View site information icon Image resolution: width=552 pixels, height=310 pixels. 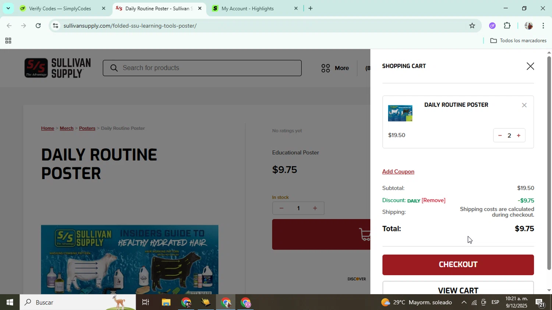coord(55,26)
